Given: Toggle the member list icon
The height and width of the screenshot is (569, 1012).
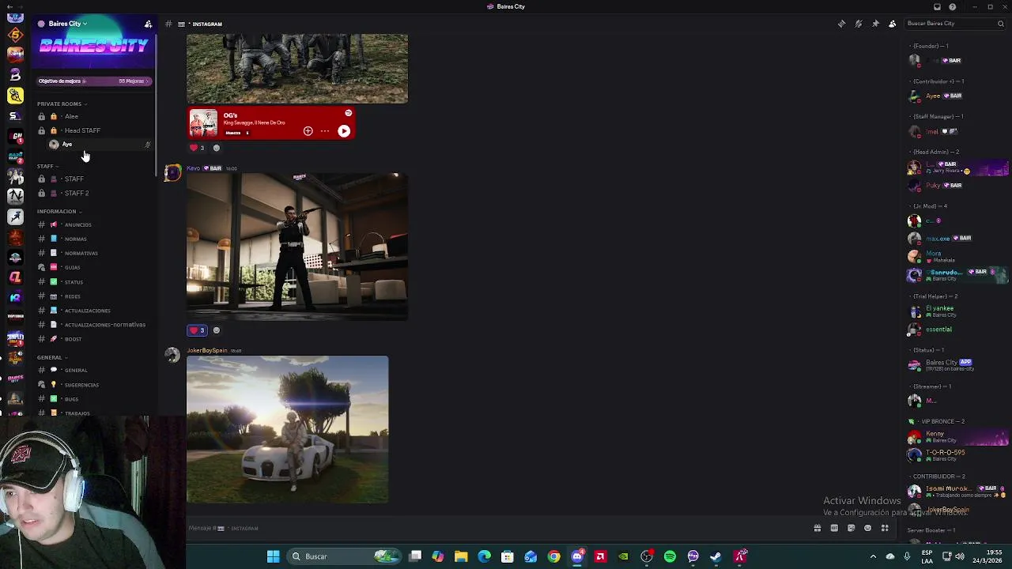Looking at the screenshot, I should coord(892,24).
